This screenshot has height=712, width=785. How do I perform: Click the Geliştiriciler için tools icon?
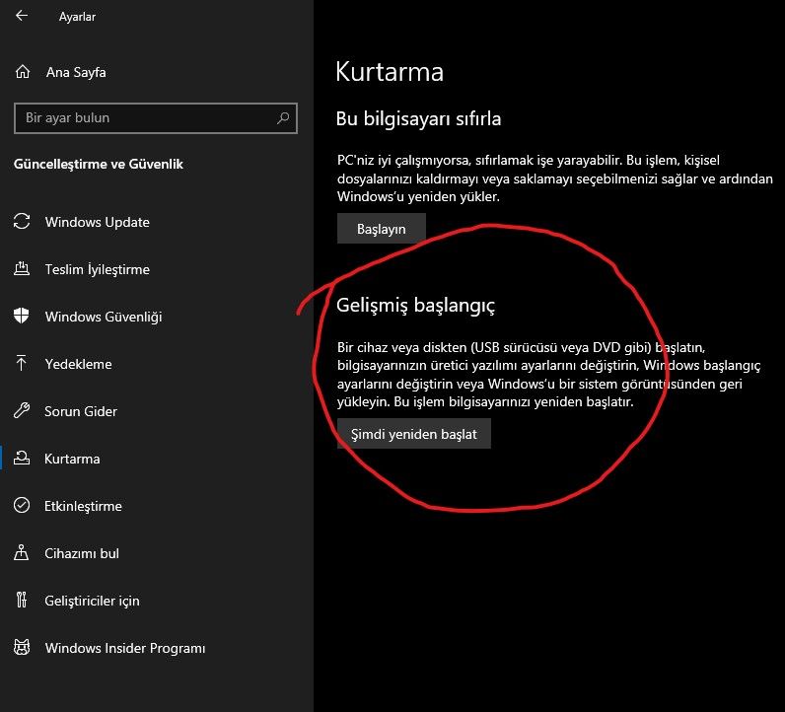point(22,600)
